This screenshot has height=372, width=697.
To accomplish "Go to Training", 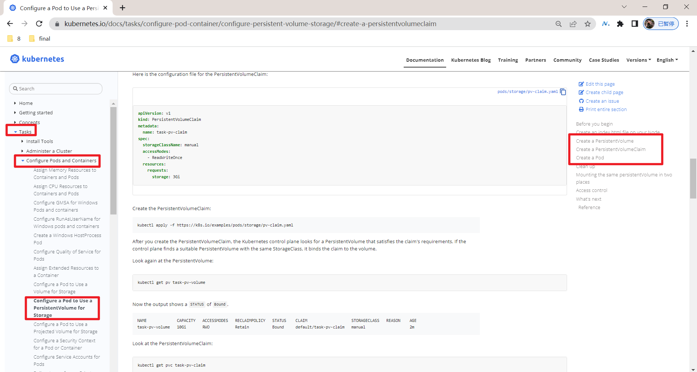I will point(508,60).
